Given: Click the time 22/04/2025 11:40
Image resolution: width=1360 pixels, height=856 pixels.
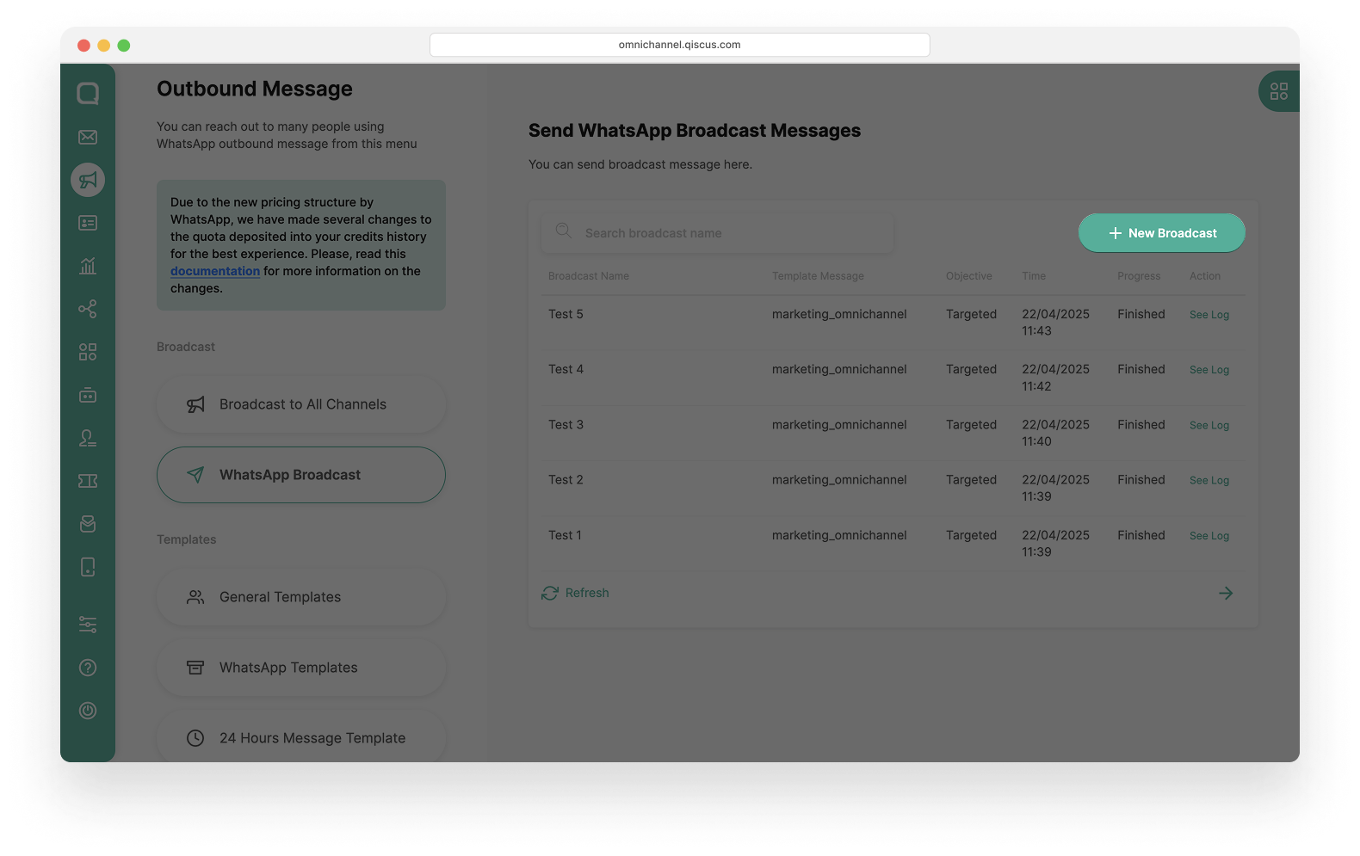Looking at the screenshot, I should (x=1055, y=433).
